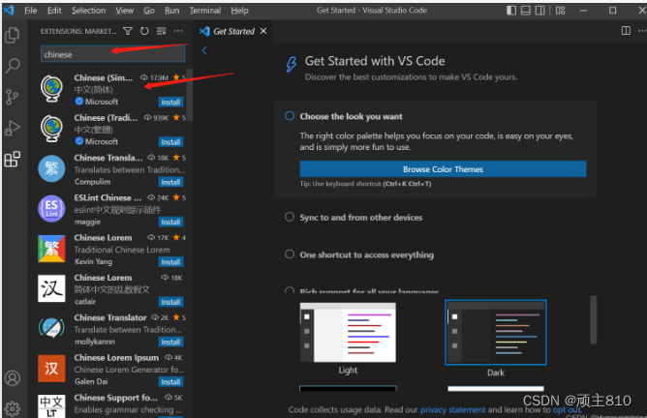647x418 pixels.
Task: Open the File menu
Action: [x=31, y=11]
